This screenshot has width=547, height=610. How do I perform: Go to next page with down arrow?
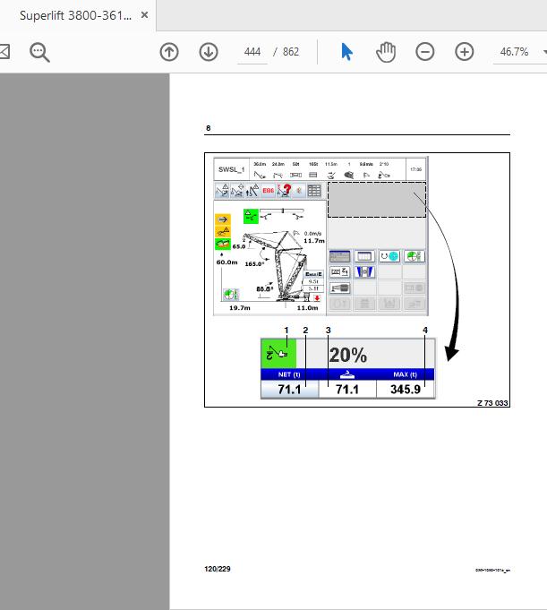209,52
